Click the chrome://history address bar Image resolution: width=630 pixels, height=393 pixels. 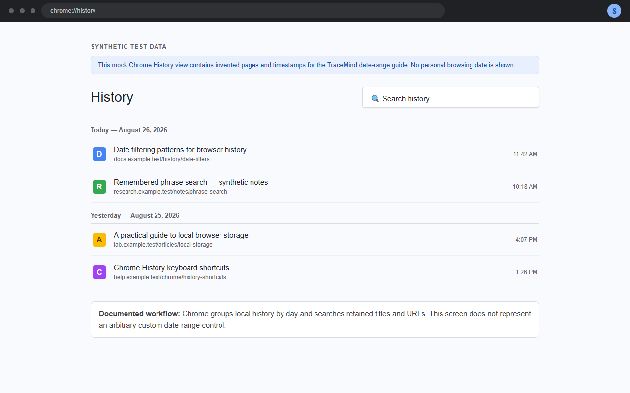pos(243,11)
